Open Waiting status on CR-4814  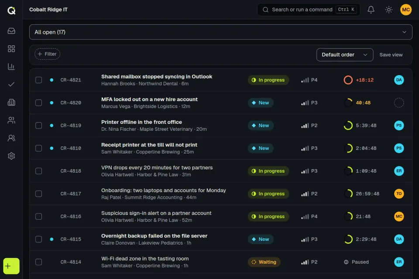(264, 262)
